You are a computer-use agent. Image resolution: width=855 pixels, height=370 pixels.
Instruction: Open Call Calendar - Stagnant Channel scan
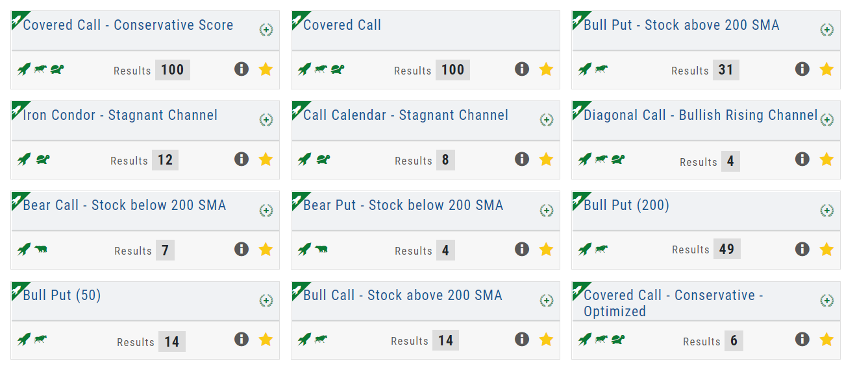[x=406, y=115]
